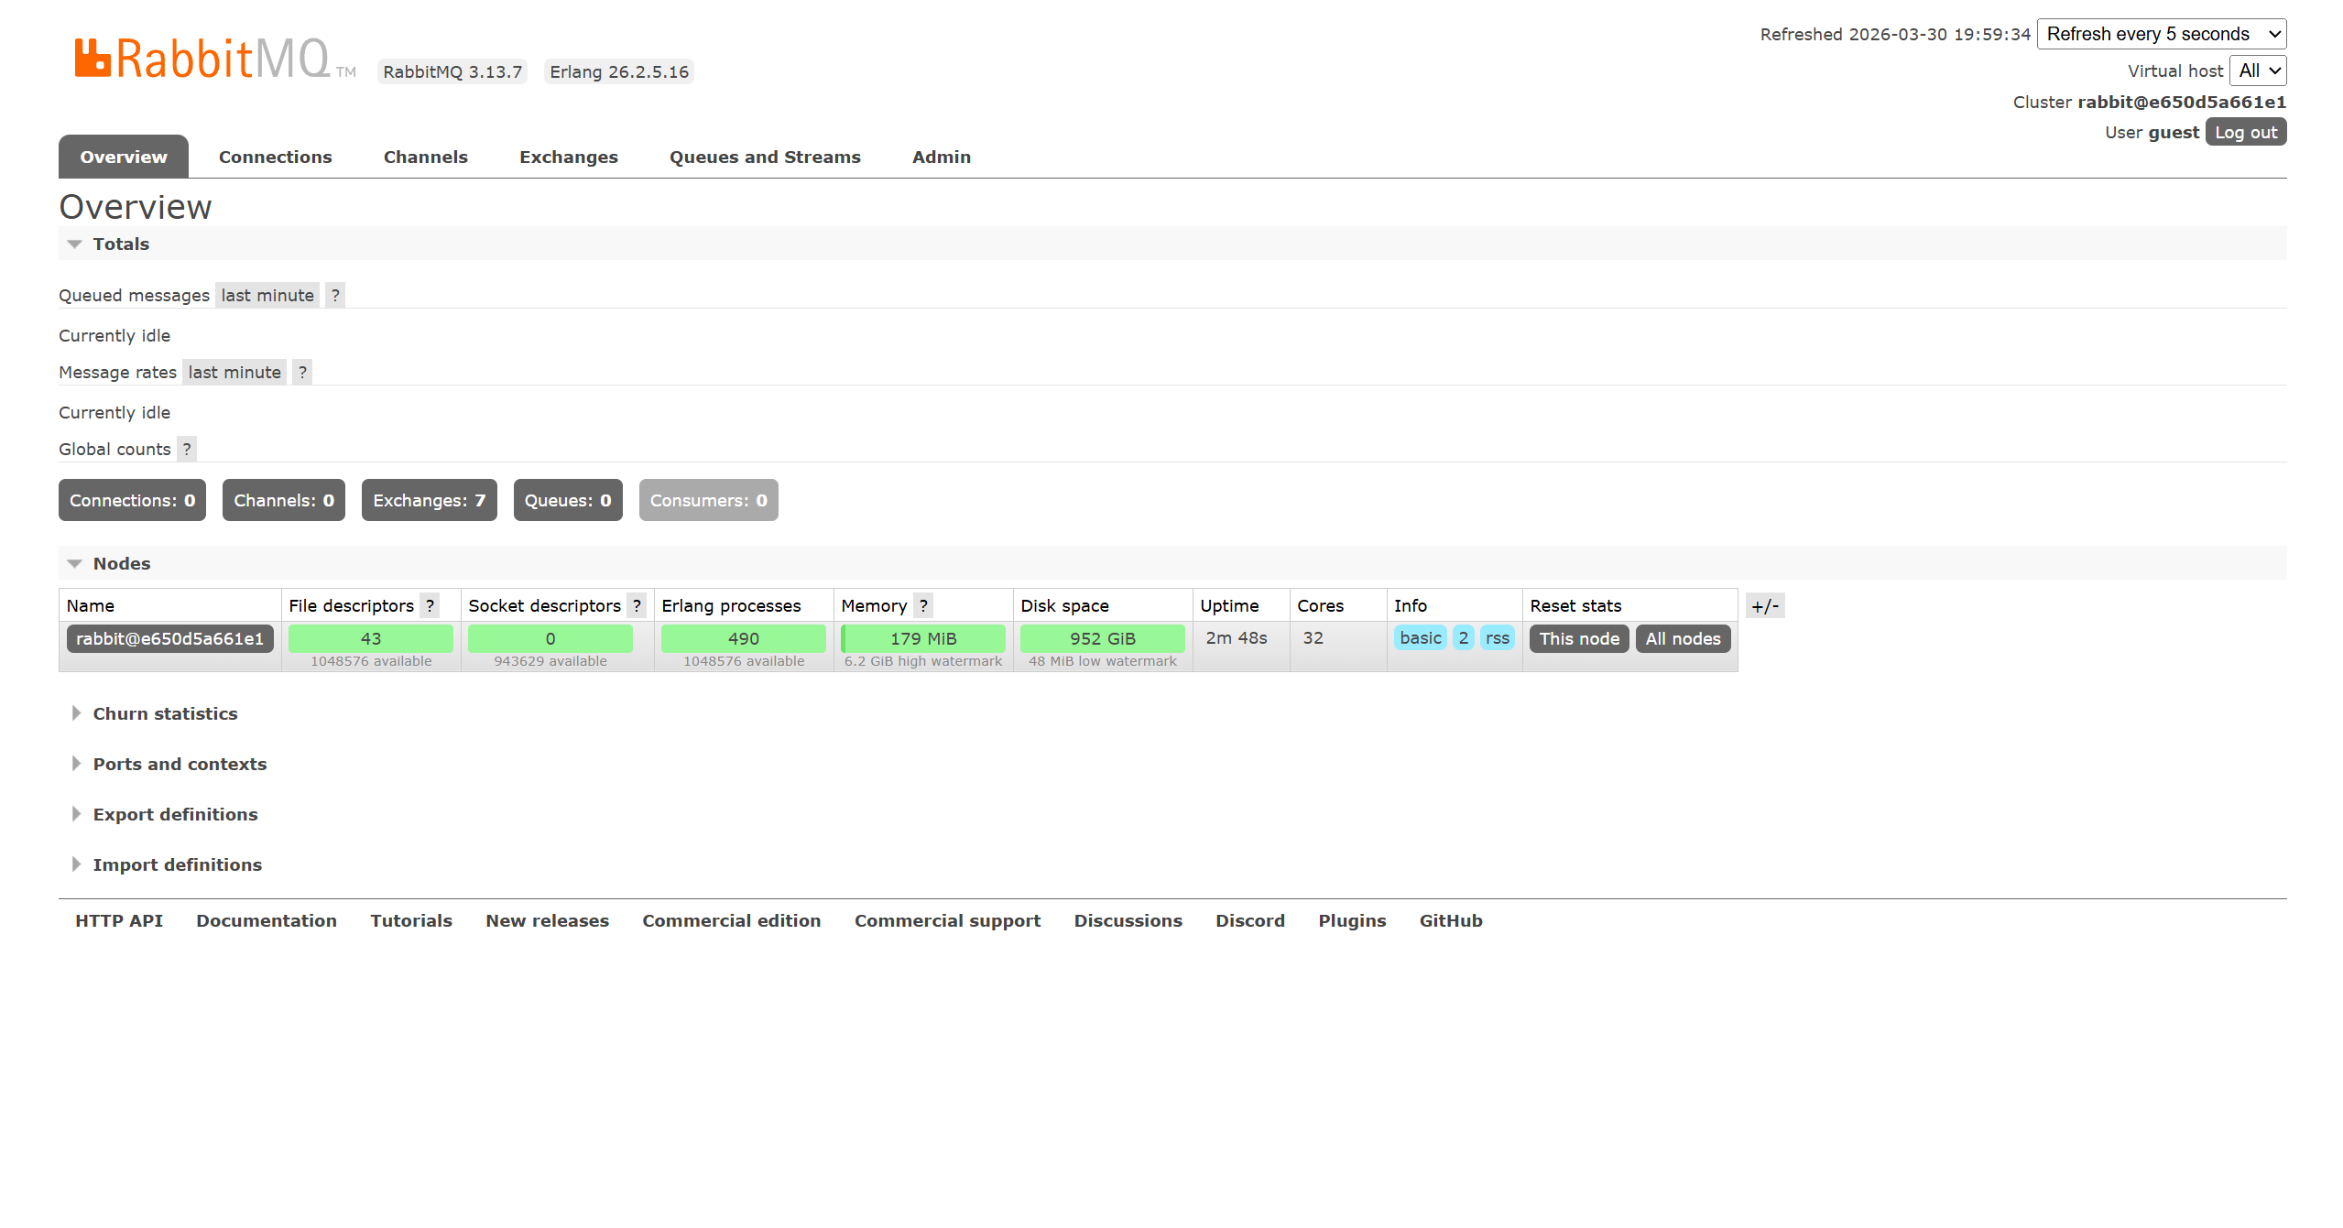Click Channels: 0 count button

point(284,500)
